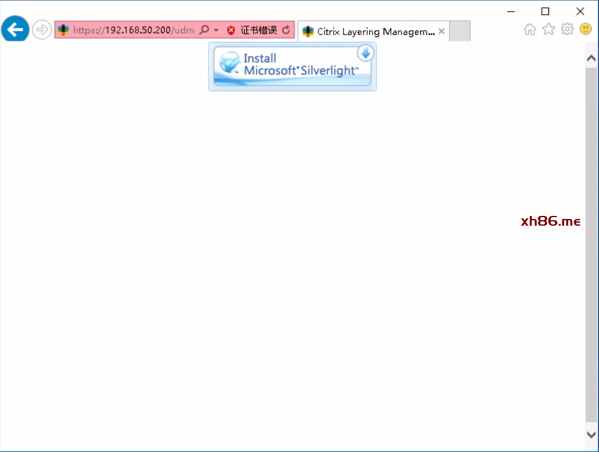Go back to the previous page
This screenshot has height=452, width=599.
(x=15, y=29)
